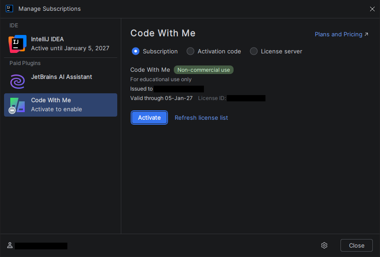The height and width of the screenshot is (257, 380).
Task: Click the JetBrains AI Assistant spiral icon
Action: [18, 81]
